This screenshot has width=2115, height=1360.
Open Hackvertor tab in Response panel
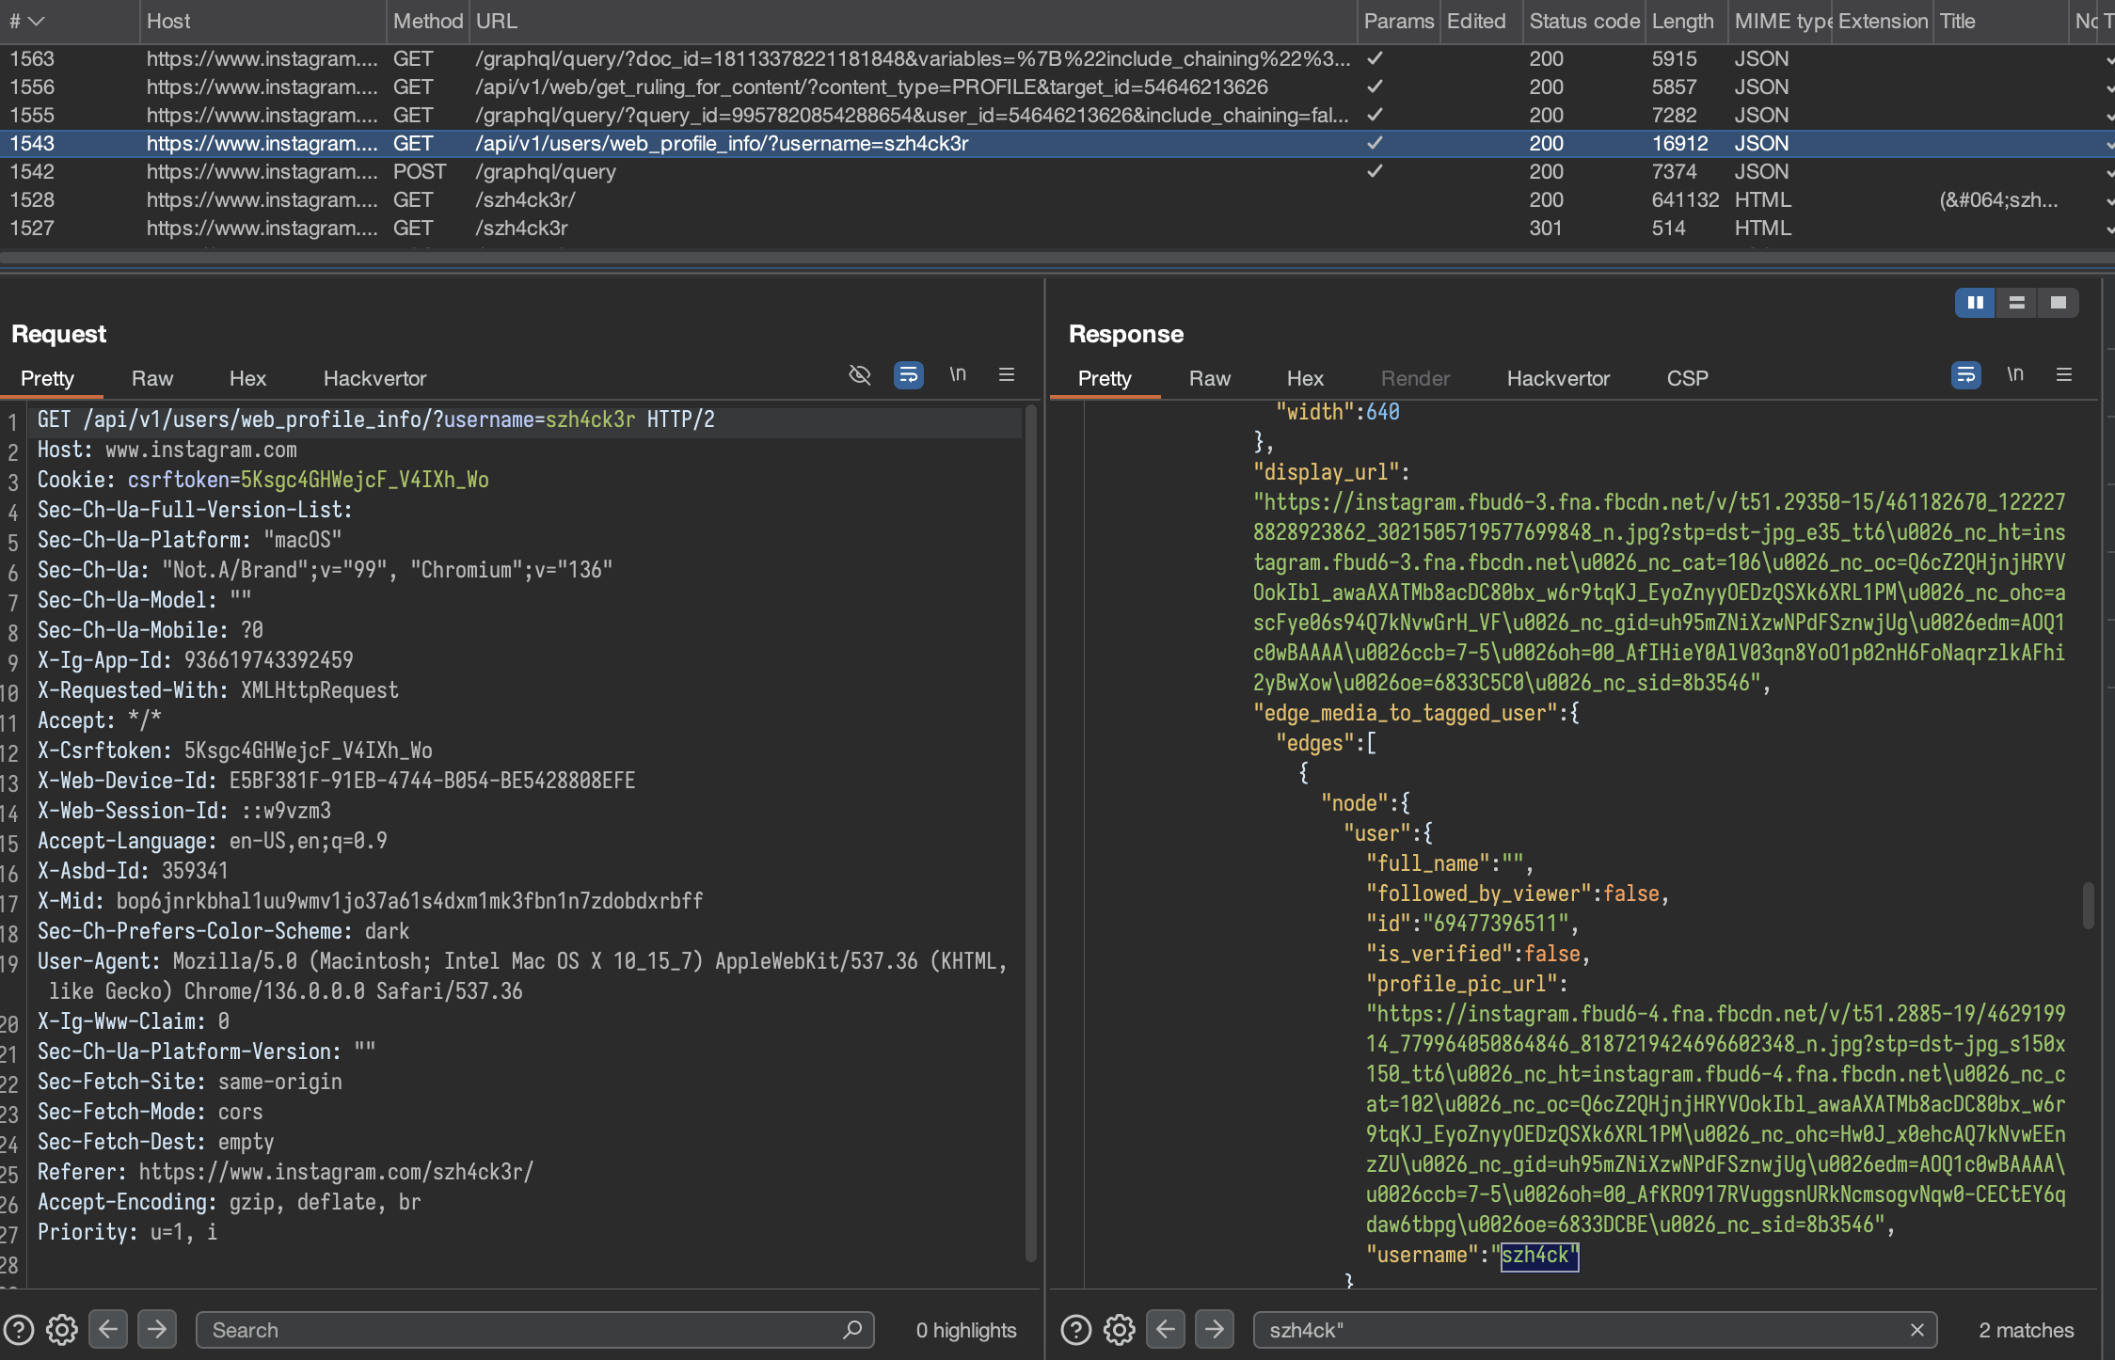[x=1558, y=378]
